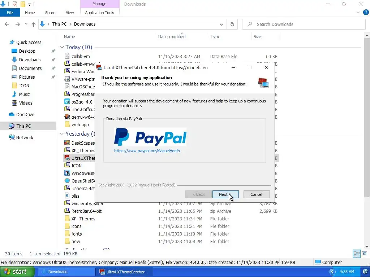Viewport: 370px width, 277px height.
Task: Go back with the Back arrow
Action: [7, 24]
